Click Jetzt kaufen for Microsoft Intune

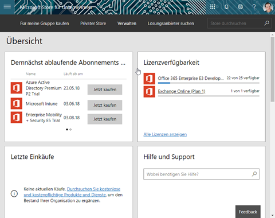105,105
